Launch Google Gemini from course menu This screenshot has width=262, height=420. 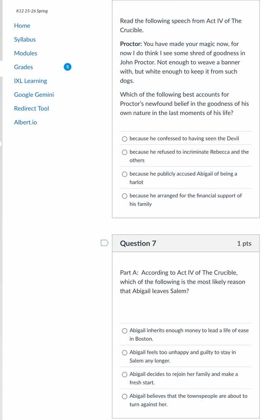click(x=34, y=95)
